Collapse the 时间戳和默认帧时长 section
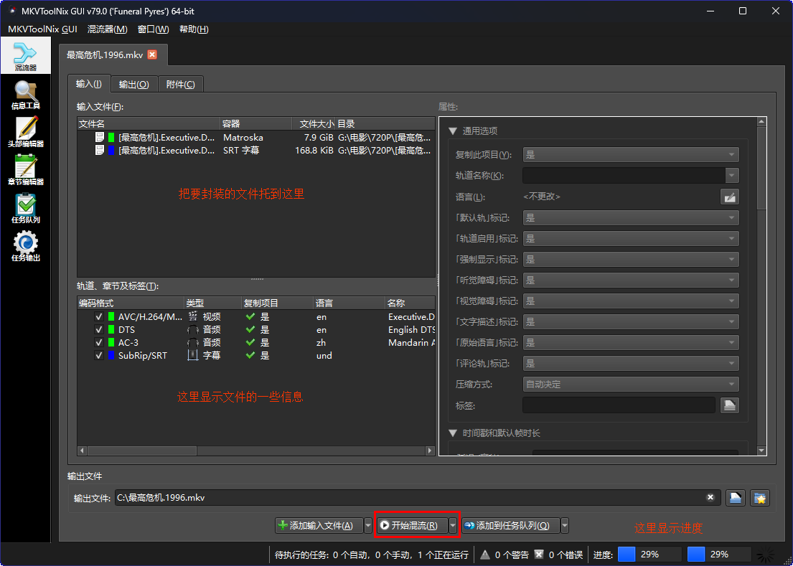Image resolution: width=793 pixels, height=566 pixels. pyautogui.click(x=453, y=433)
